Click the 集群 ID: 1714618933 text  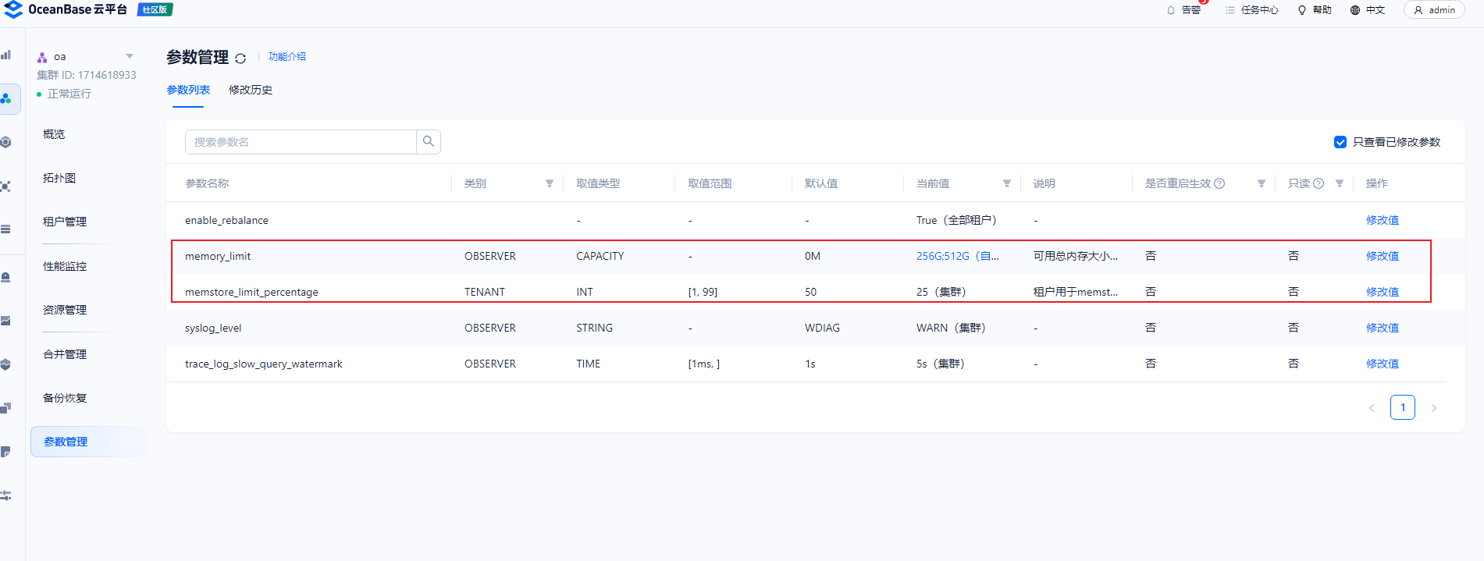pos(87,75)
